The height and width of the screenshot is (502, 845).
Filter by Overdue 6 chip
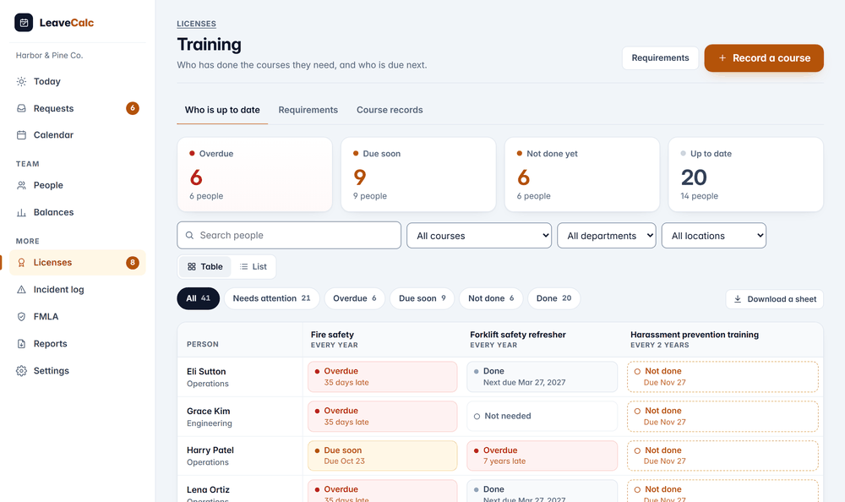click(355, 298)
